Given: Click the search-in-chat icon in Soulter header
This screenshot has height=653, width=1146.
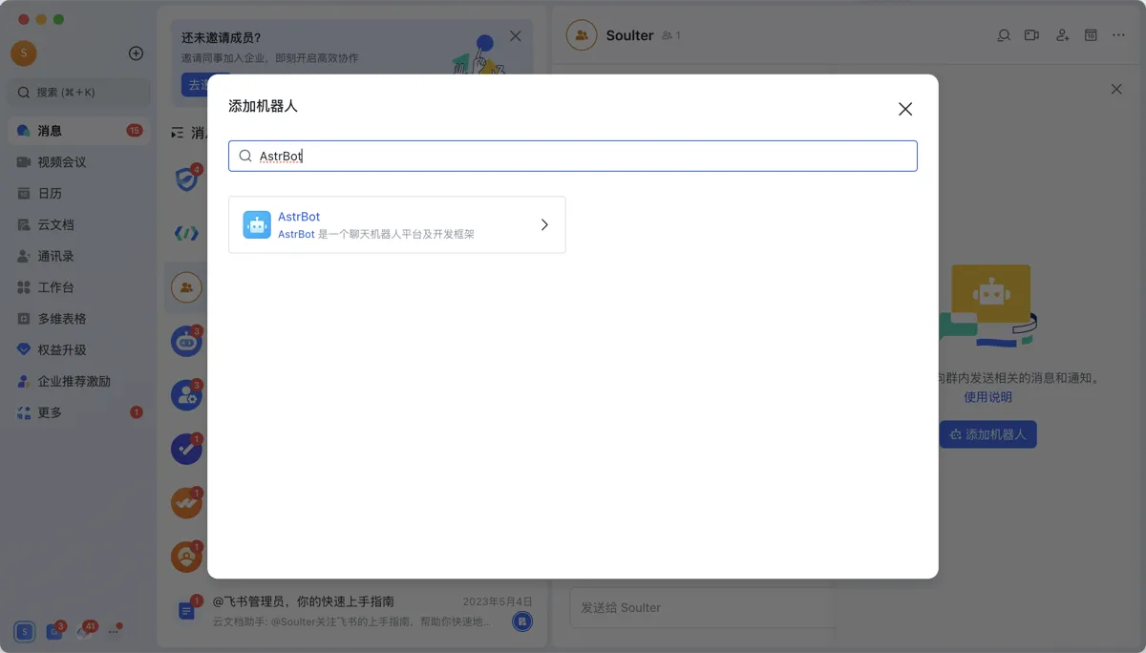Looking at the screenshot, I should [1004, 35].
